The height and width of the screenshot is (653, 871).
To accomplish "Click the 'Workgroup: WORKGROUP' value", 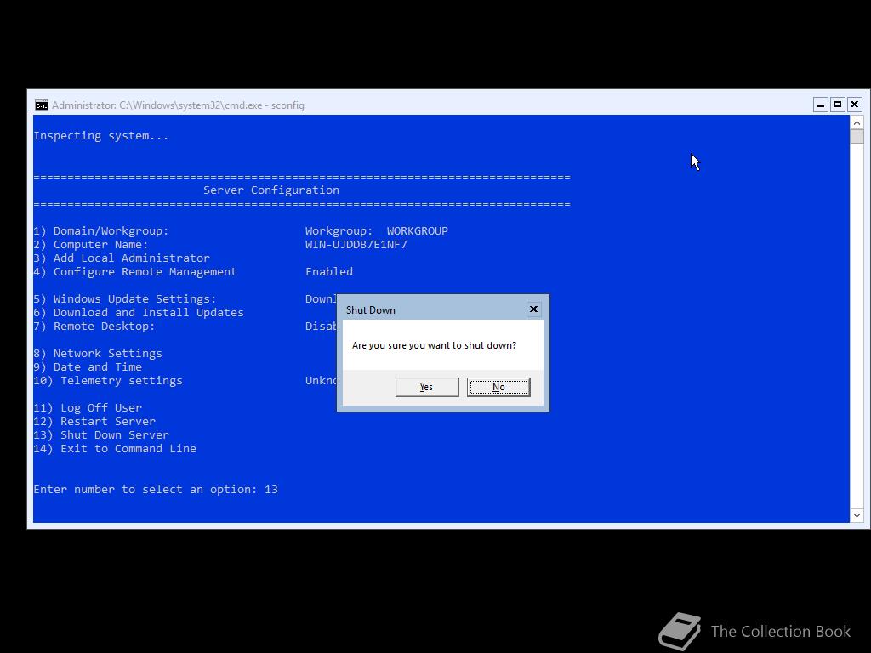I will click(377, 231).
